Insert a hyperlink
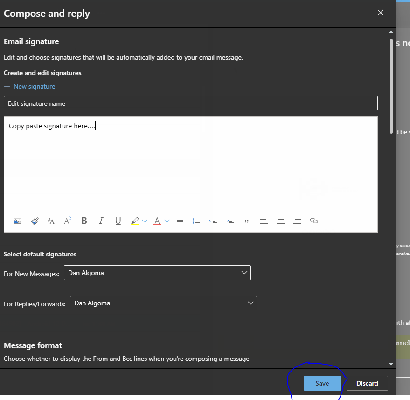 tap(314, 221)
